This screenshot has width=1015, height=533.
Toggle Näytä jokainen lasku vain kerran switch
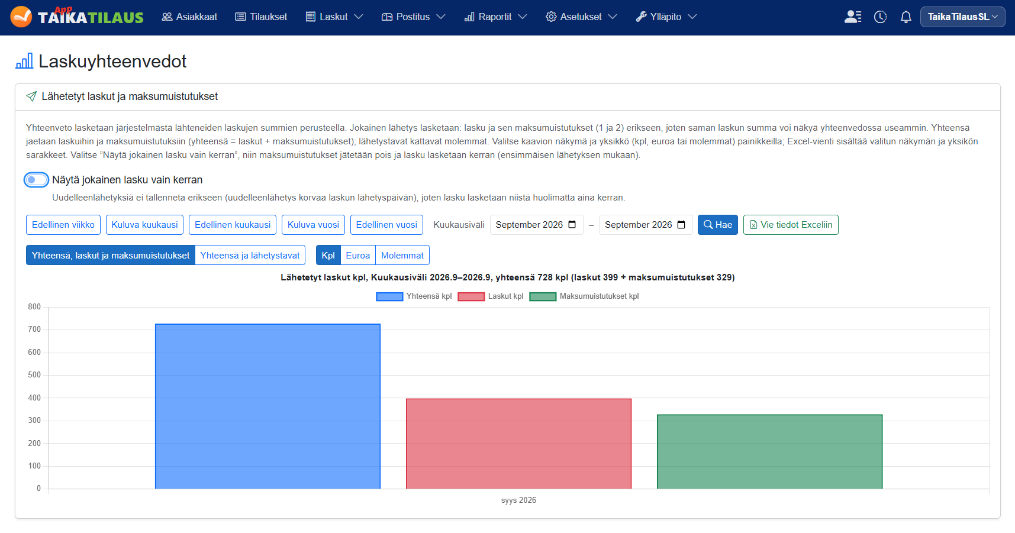coord(36,180)
